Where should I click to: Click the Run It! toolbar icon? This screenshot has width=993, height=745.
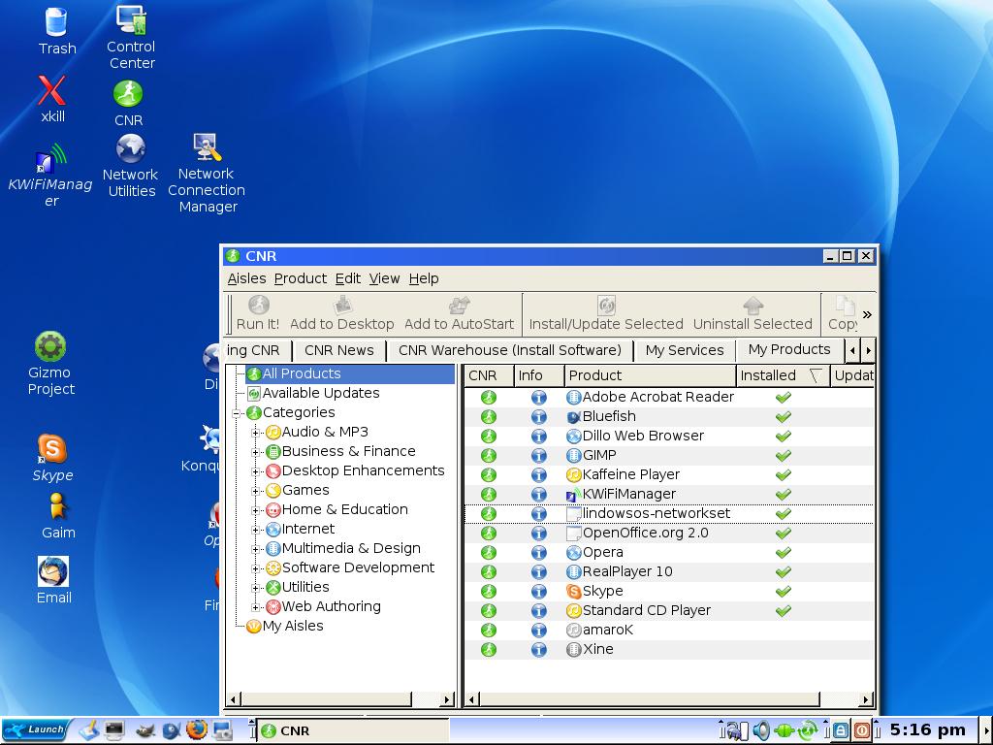tap(258, 313)
